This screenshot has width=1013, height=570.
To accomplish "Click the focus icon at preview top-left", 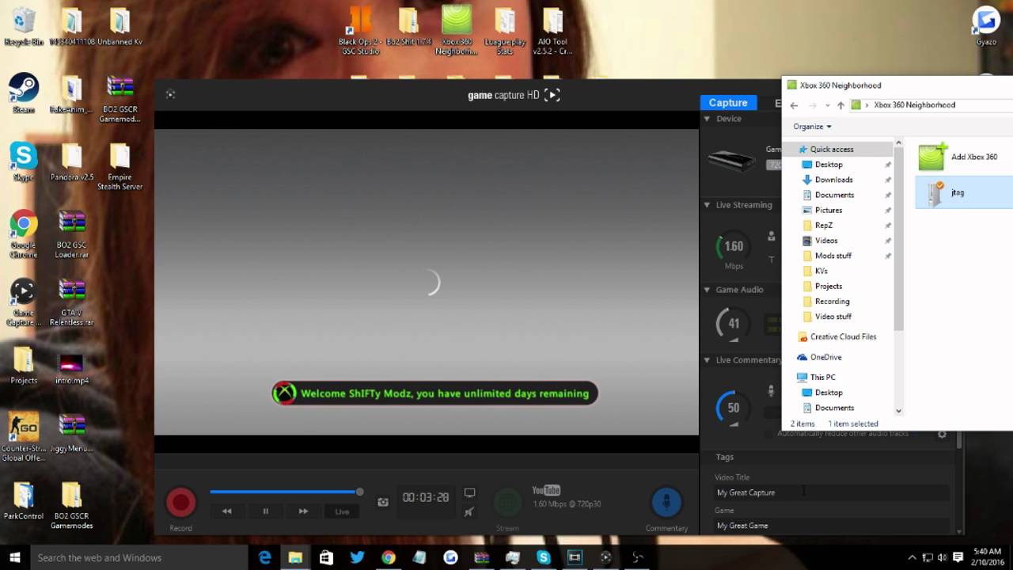I will tap(170, 94).
